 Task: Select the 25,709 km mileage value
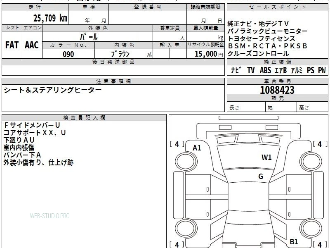click(x=50, y=18)
